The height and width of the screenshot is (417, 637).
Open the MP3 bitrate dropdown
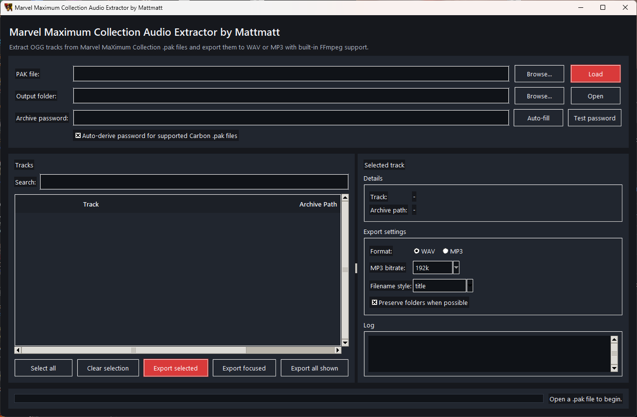click(456, 267)
